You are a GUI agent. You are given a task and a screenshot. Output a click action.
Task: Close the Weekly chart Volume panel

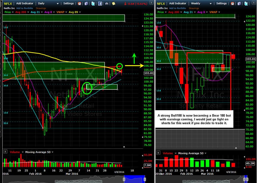[158, 153]
